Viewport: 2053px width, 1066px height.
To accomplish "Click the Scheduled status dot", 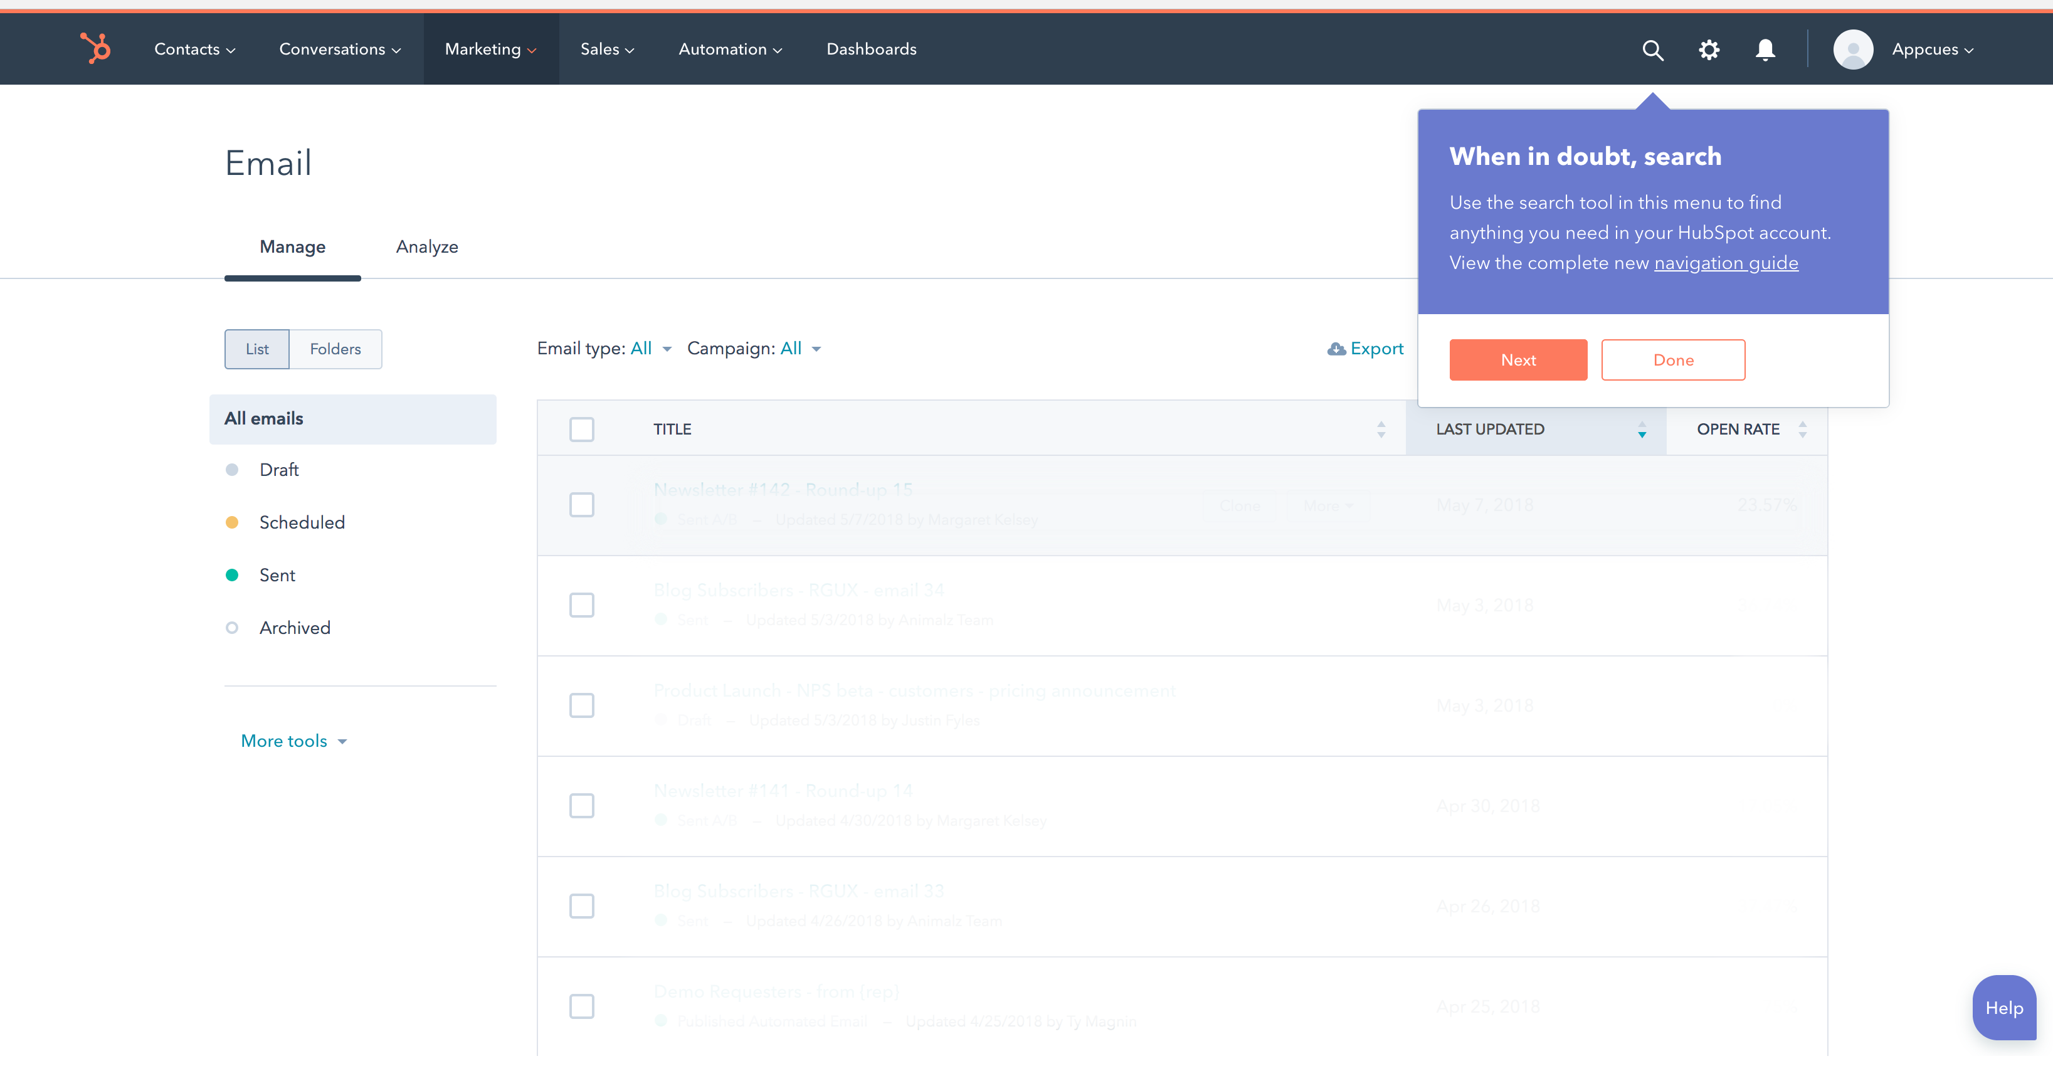I will [x=232, y=522].
